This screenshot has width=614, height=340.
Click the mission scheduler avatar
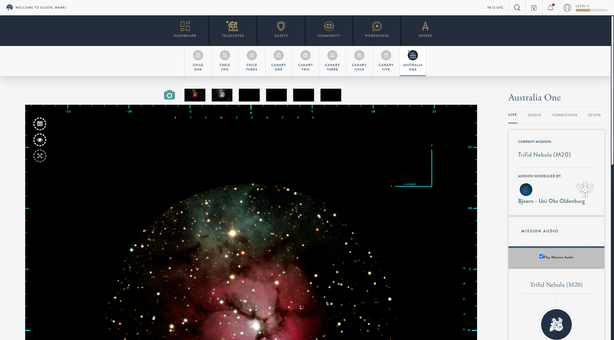tap(526, 189)
